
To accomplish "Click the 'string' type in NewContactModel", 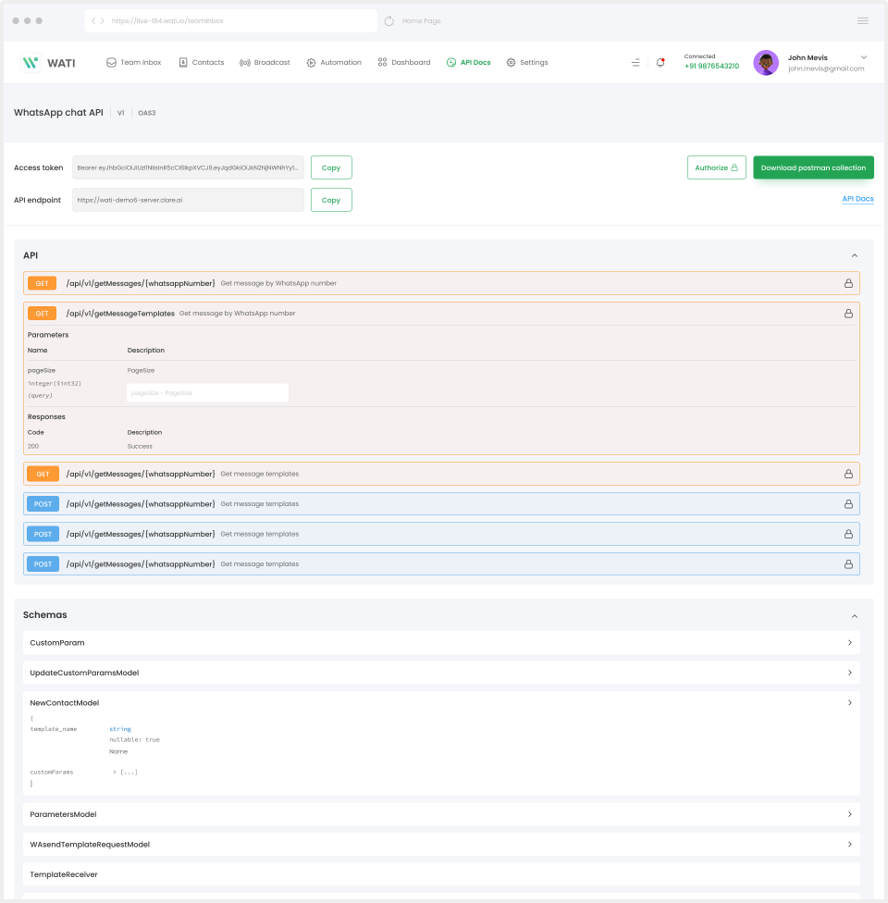I will click(119, 729).
